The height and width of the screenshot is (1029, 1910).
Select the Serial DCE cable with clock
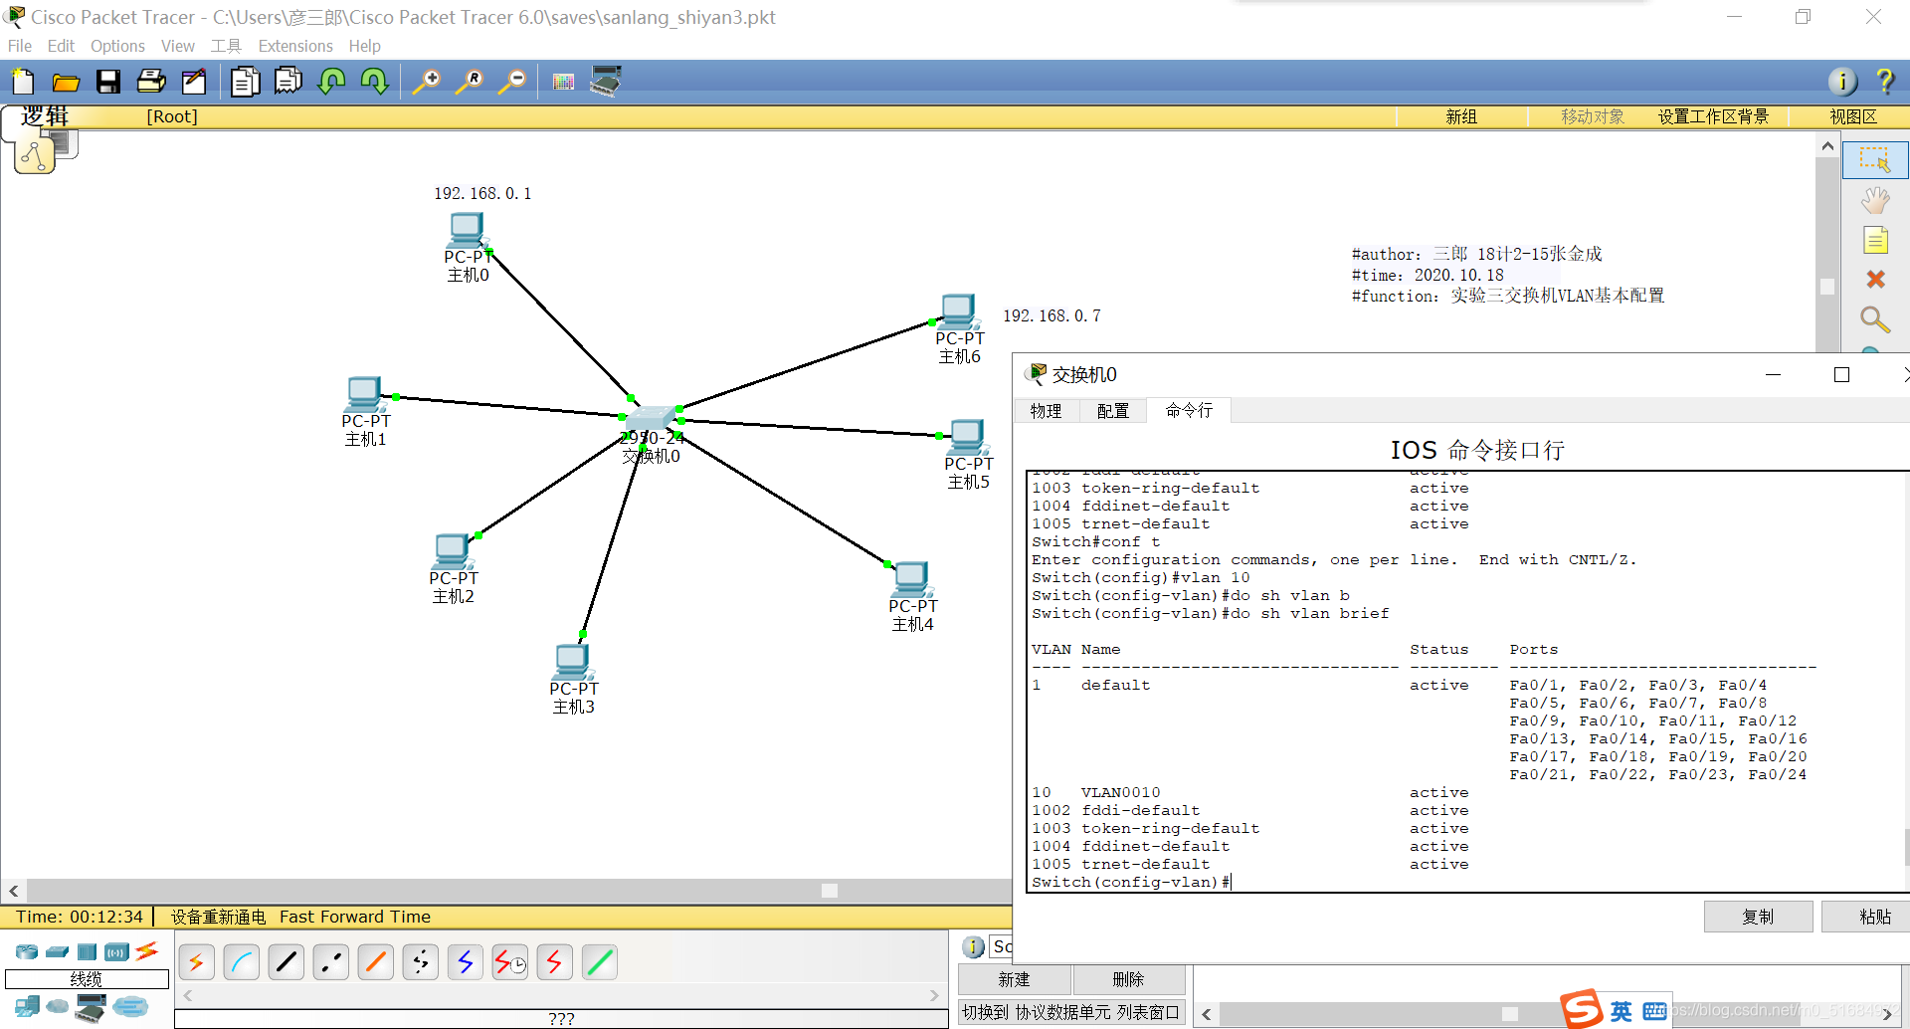[x=510, y=962]
